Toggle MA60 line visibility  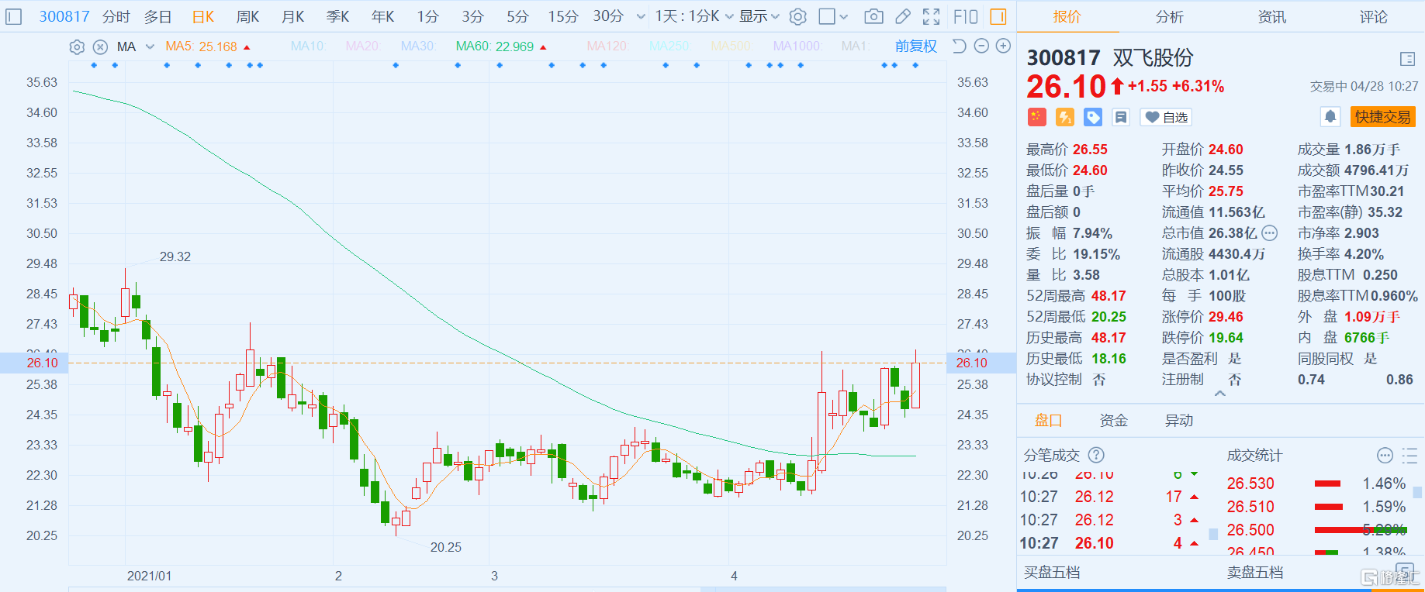(495, 46)
